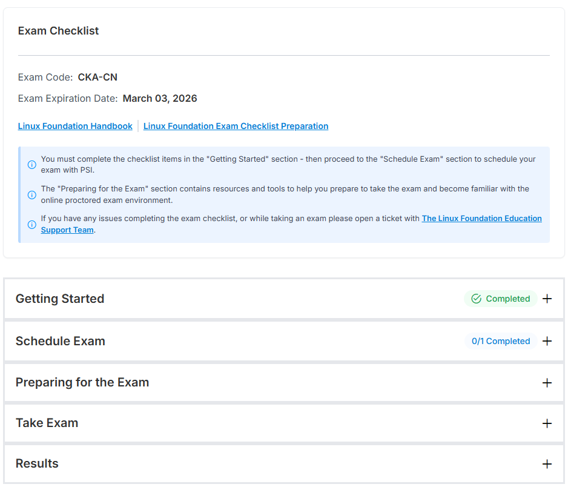
Task: Click first info icon in notice box
Action: (32, 164)
